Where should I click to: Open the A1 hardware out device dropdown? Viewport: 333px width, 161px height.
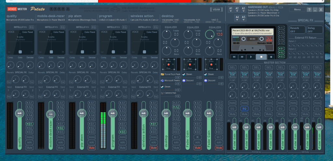click(231, 10)
